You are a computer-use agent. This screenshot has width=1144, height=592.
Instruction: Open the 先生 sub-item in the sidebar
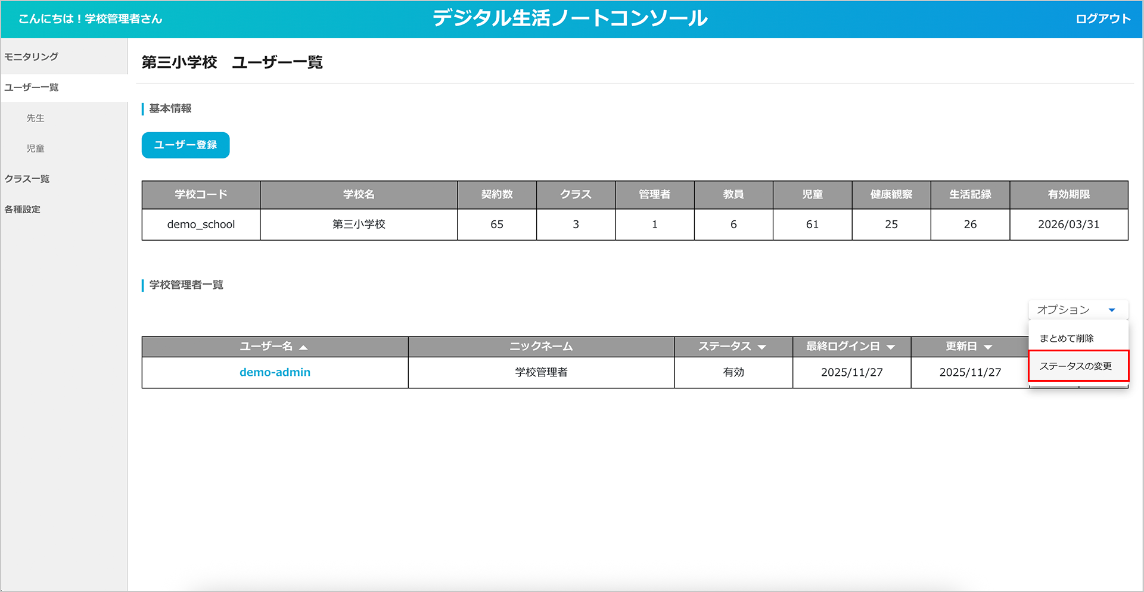(x=36, y=118)
